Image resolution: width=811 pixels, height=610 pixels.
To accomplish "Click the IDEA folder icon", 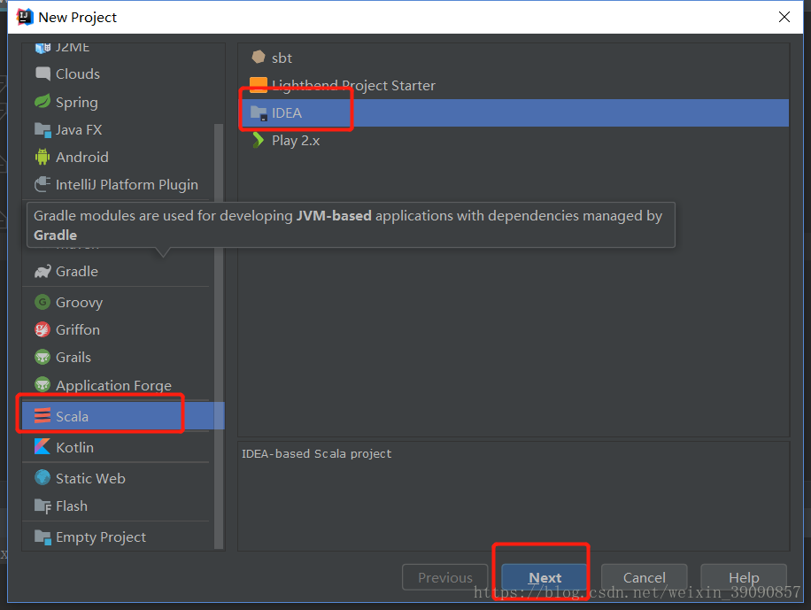I will click(259, 112).
